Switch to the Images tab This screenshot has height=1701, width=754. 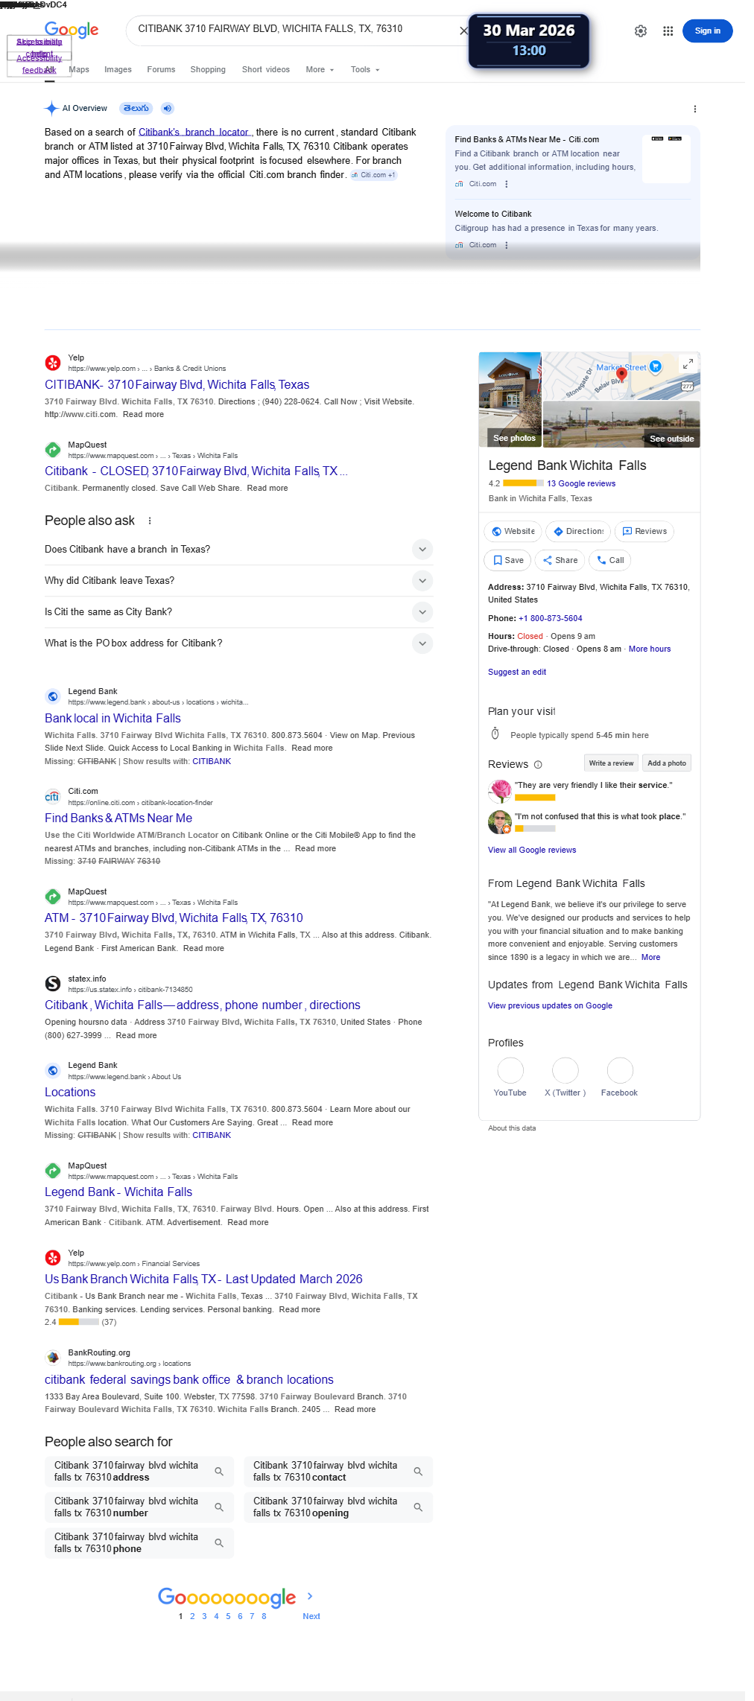pos(118,70)
